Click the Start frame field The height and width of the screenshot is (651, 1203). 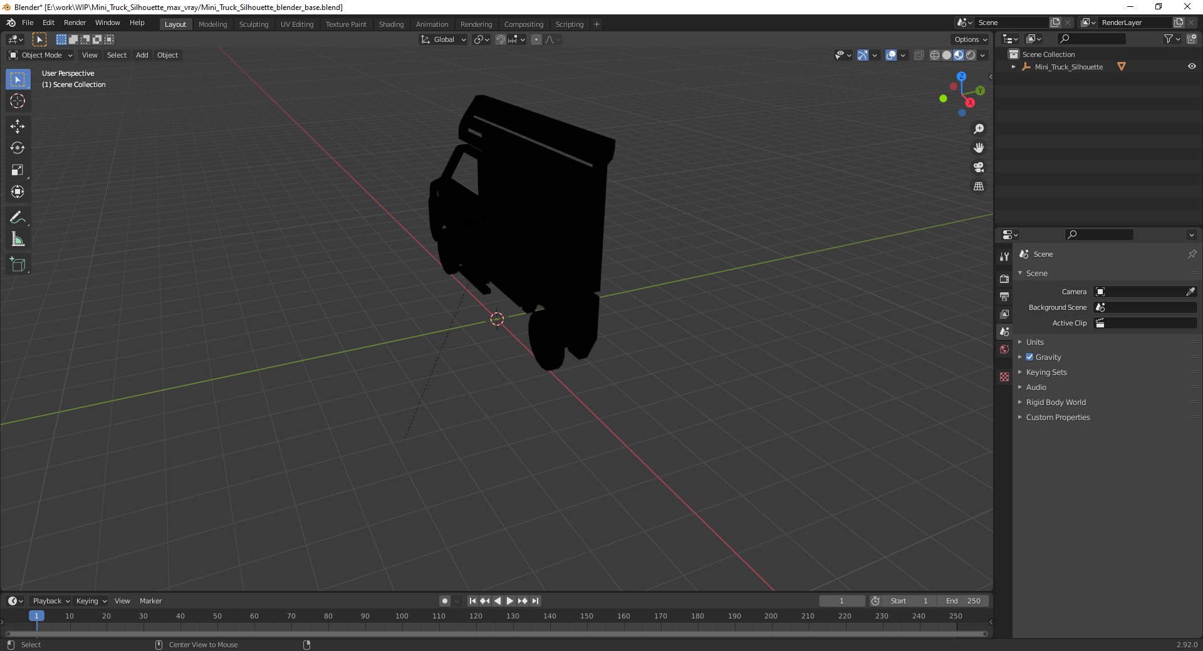point(909,601)
